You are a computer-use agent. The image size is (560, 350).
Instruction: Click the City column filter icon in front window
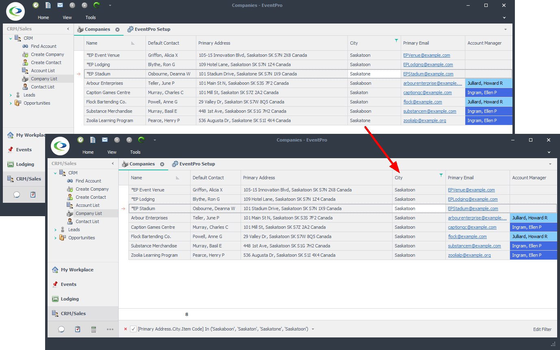(441, 175)
